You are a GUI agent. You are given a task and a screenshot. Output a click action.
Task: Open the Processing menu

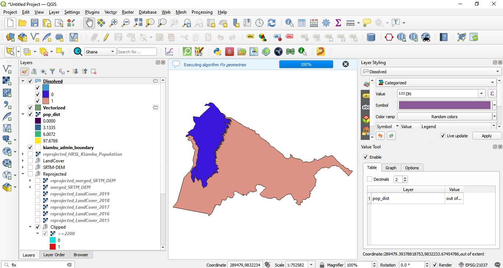tap(202, 12)
